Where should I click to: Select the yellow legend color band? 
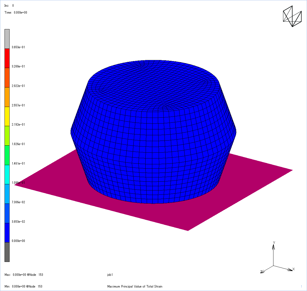point(7,116)
